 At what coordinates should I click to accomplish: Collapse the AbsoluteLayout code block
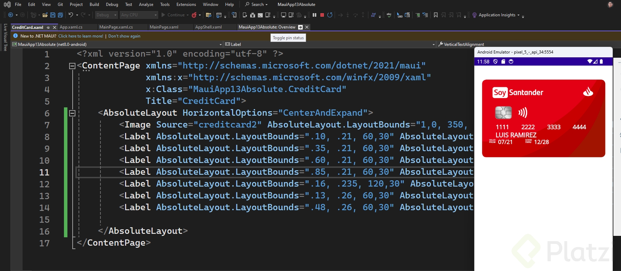72,113
